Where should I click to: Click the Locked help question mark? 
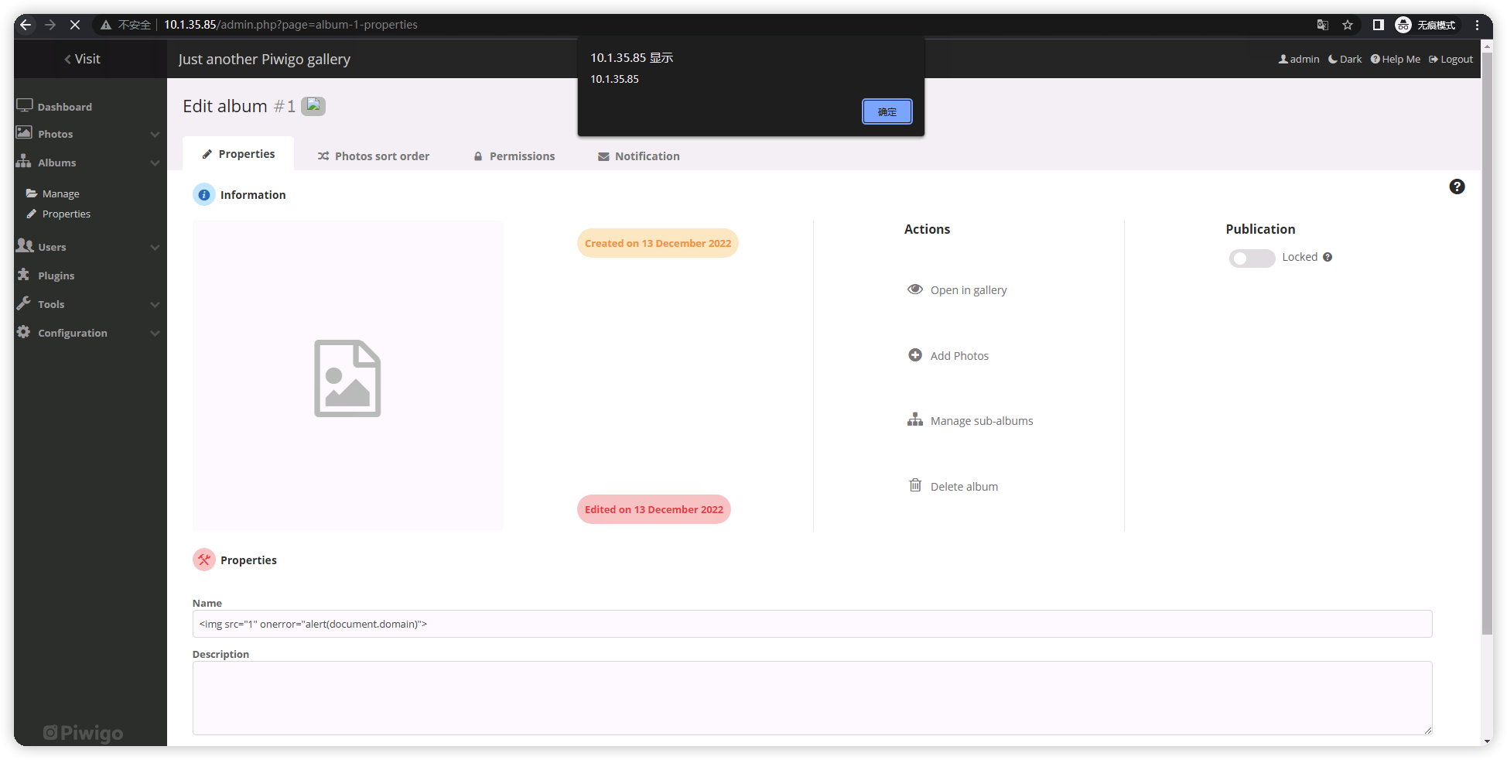(1328, 257)
